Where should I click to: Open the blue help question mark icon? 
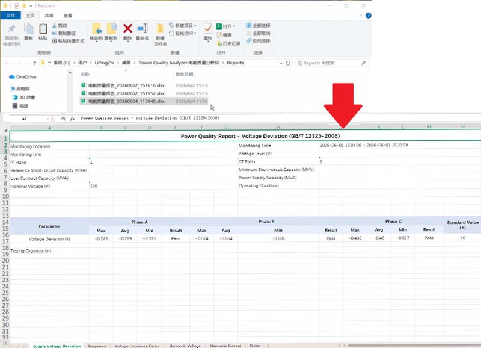(369, 16)
